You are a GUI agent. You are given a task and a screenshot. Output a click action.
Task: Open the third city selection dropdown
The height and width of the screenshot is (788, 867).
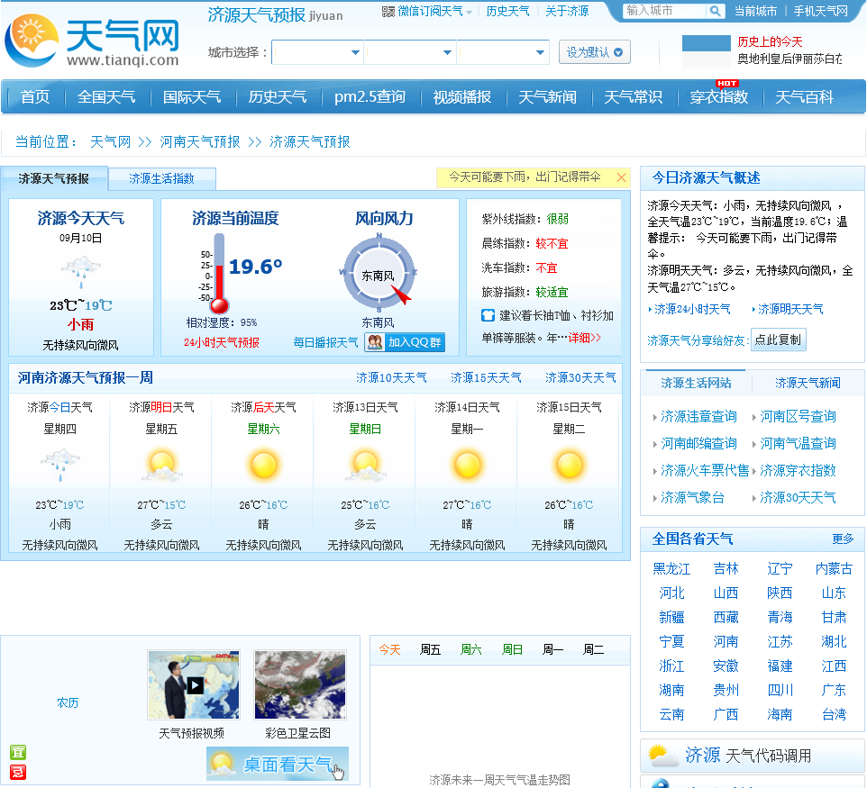click(503, 53)
